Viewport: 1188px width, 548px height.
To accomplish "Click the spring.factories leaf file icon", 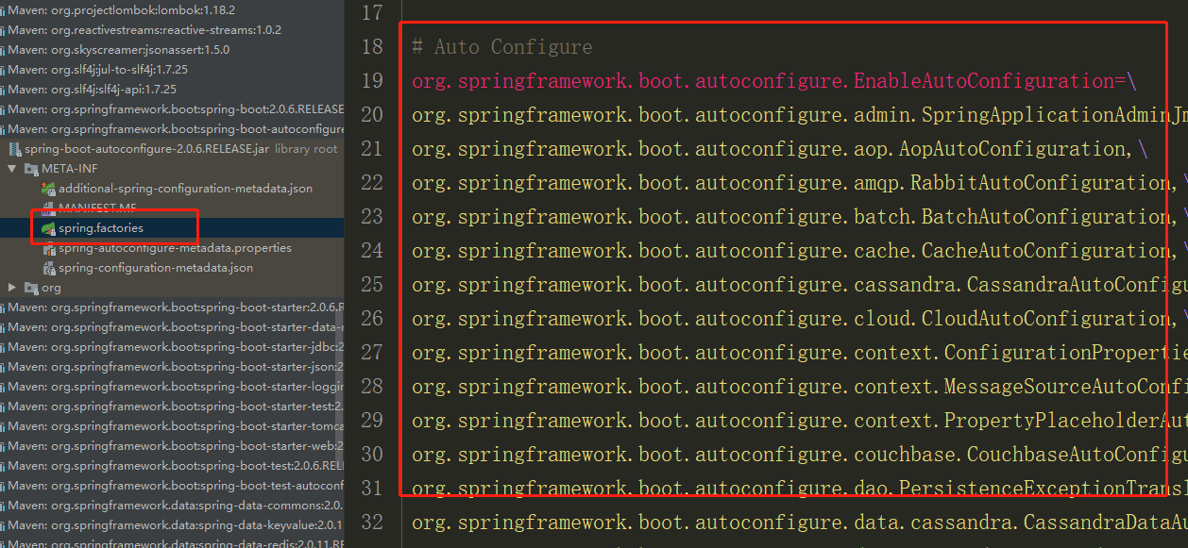I will tap(48, 228).
